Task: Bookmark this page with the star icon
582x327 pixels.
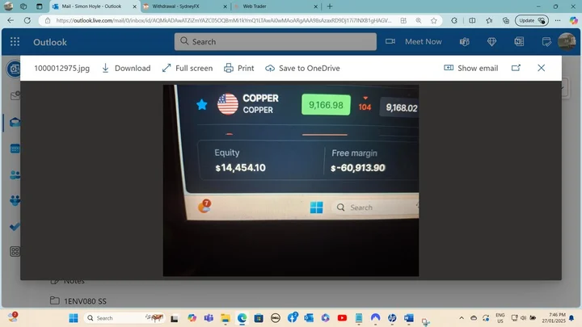Action: click(x=433, y=21)
